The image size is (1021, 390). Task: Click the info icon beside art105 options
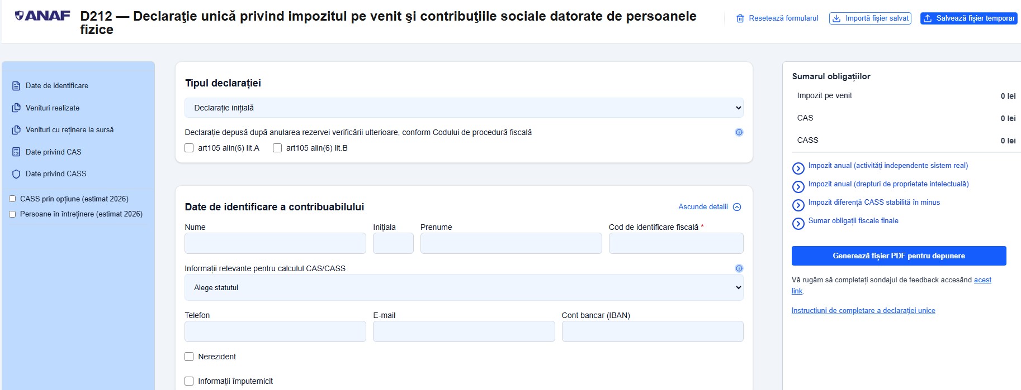(x=739, y=132)
